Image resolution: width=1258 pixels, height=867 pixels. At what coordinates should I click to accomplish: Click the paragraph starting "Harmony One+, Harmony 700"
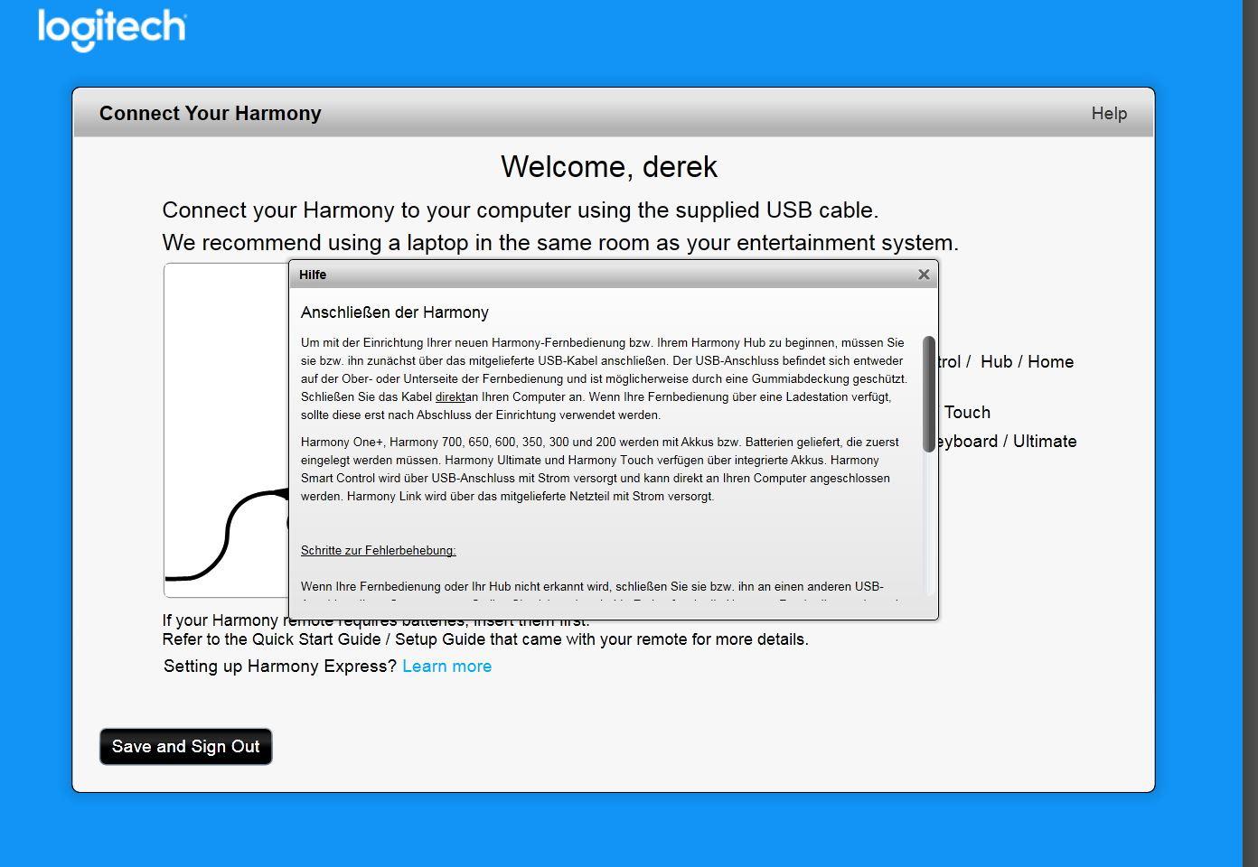coord(600,469)
